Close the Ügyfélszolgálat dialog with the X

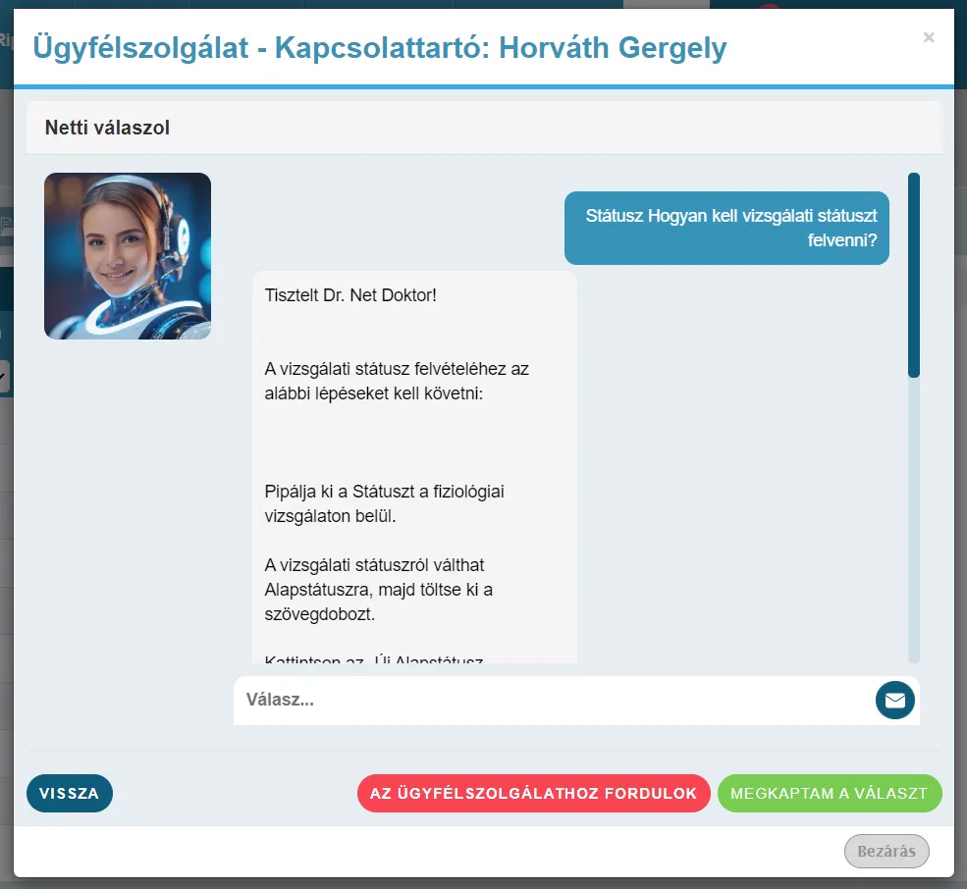click(x=929, y=37)
